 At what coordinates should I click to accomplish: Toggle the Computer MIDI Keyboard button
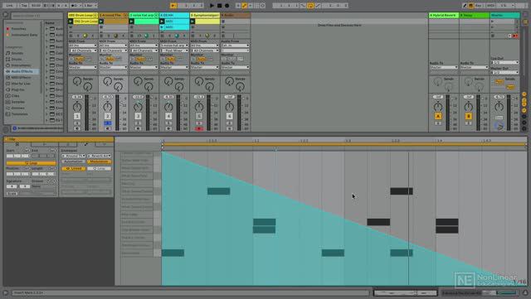click(471, 6)
